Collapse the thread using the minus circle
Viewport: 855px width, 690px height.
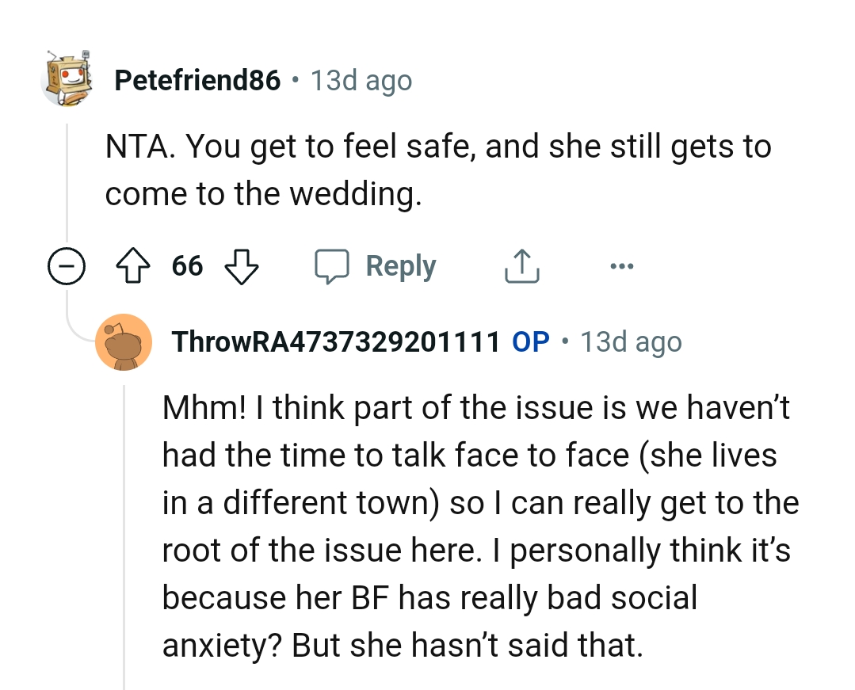point(67,266)
